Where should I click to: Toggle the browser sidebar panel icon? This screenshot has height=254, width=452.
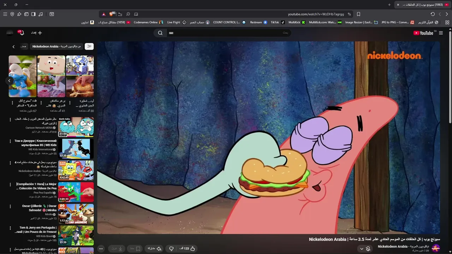coord(33,14)
